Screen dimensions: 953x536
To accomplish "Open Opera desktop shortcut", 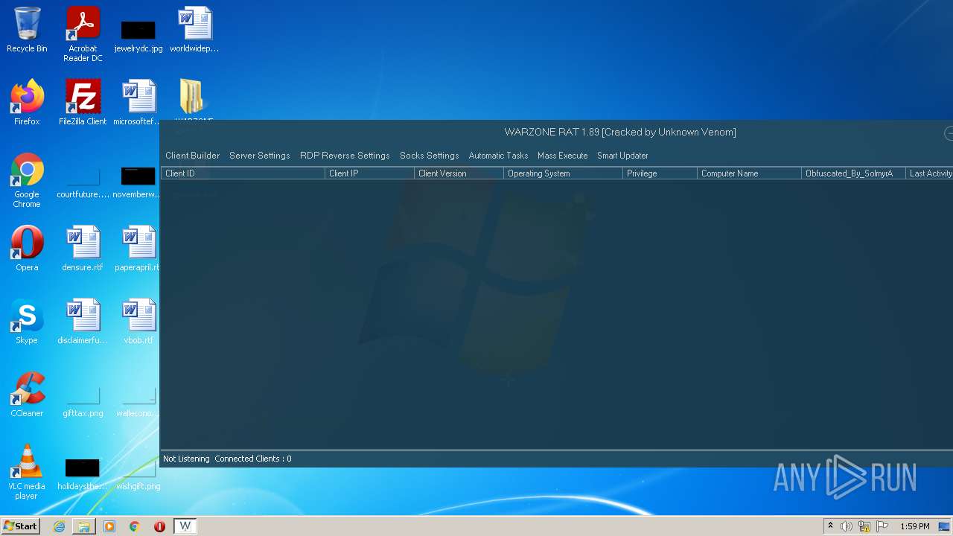I will click(27, 249).
